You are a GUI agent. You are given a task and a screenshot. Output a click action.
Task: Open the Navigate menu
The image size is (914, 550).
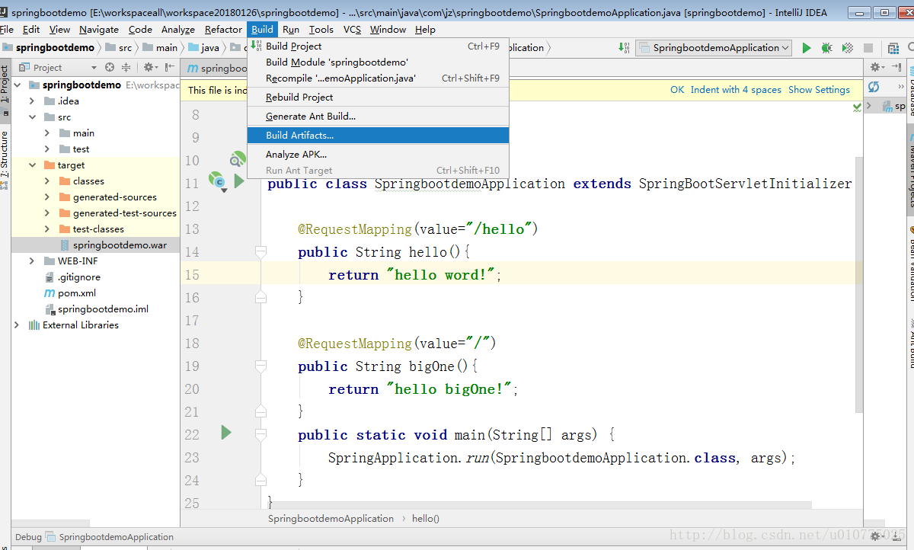[x=99, y=30]
